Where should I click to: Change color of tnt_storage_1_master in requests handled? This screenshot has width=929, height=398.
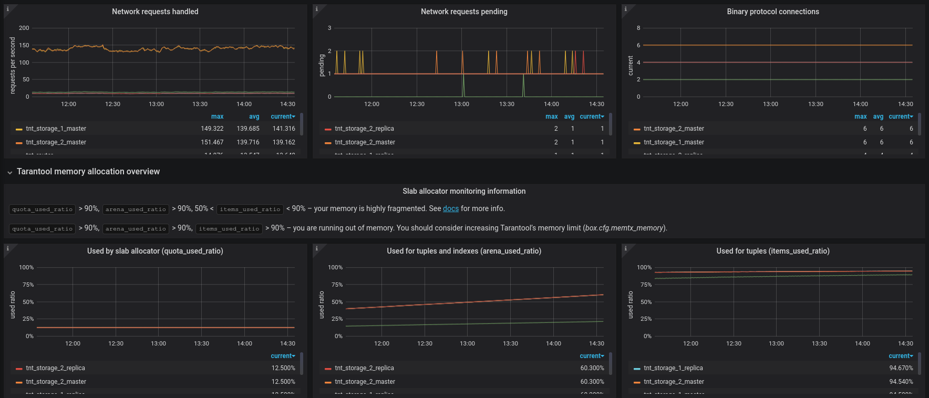(19, 129)
